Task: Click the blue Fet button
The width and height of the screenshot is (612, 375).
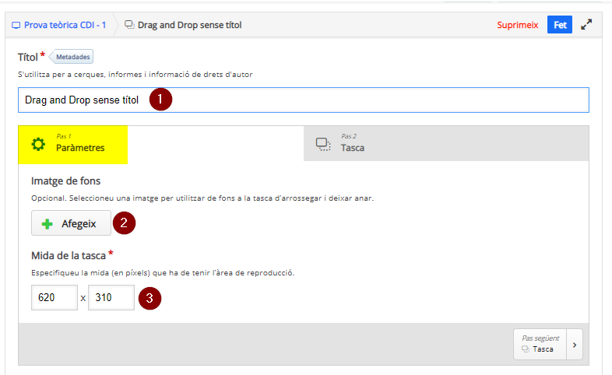Action: (560, 25)
